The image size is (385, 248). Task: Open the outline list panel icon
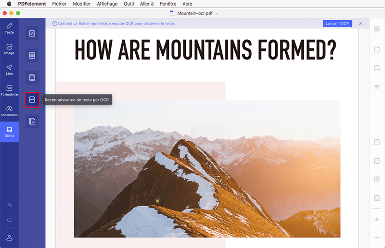coord(377,87)
